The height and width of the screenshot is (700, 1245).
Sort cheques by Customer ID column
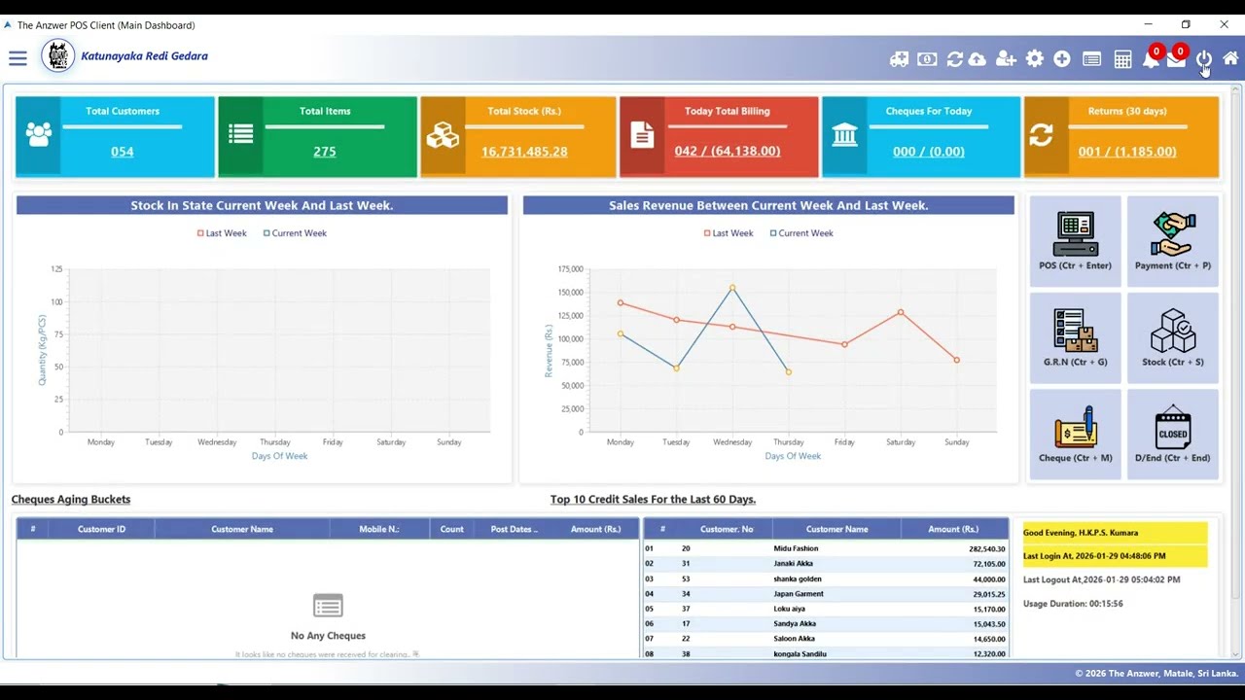pos(101,529)
